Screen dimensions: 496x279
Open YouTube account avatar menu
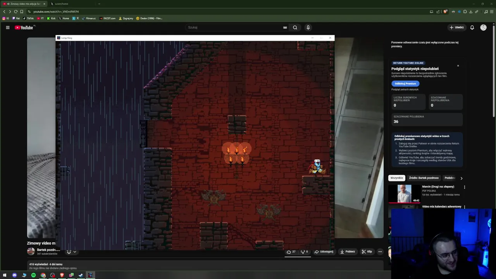[483, 28]
